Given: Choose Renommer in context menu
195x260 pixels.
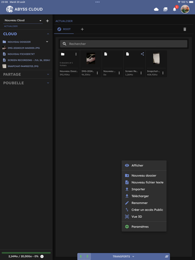Looking at the screenshot, I should pyautogui.click(x=144, y=203).
